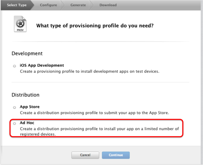203x165 pixels.
Task: Click the Ad Hoc registered devices description
Action: [99, 131]
